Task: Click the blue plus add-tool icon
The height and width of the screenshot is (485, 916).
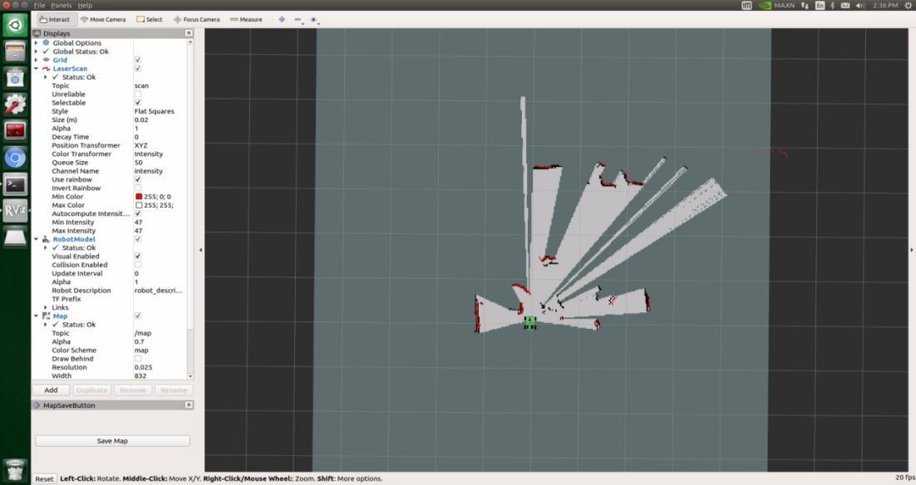Action: (x=282, y=19)
